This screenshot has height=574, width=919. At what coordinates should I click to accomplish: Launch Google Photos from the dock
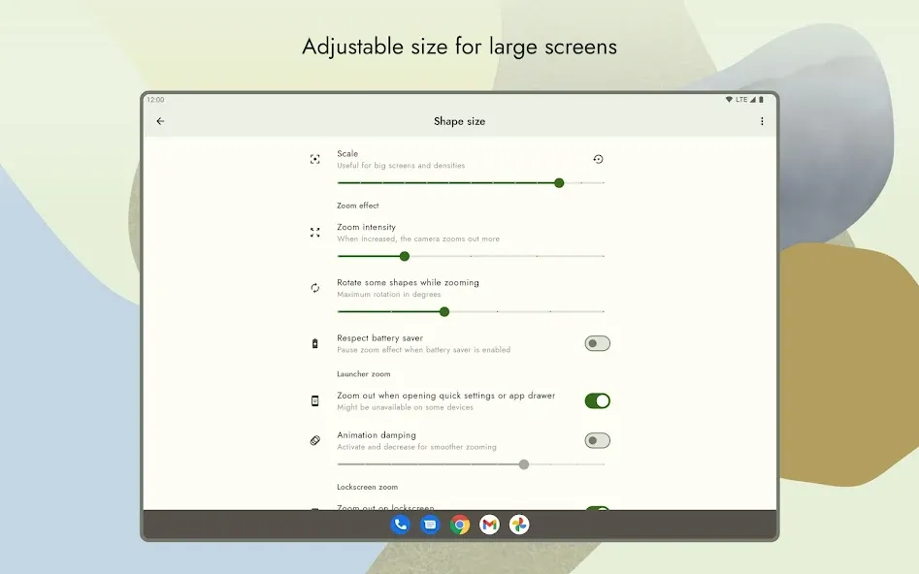coord(519,525)
